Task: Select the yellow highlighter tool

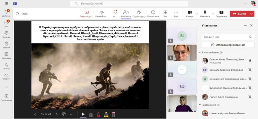Action: (x=106, y=114)
